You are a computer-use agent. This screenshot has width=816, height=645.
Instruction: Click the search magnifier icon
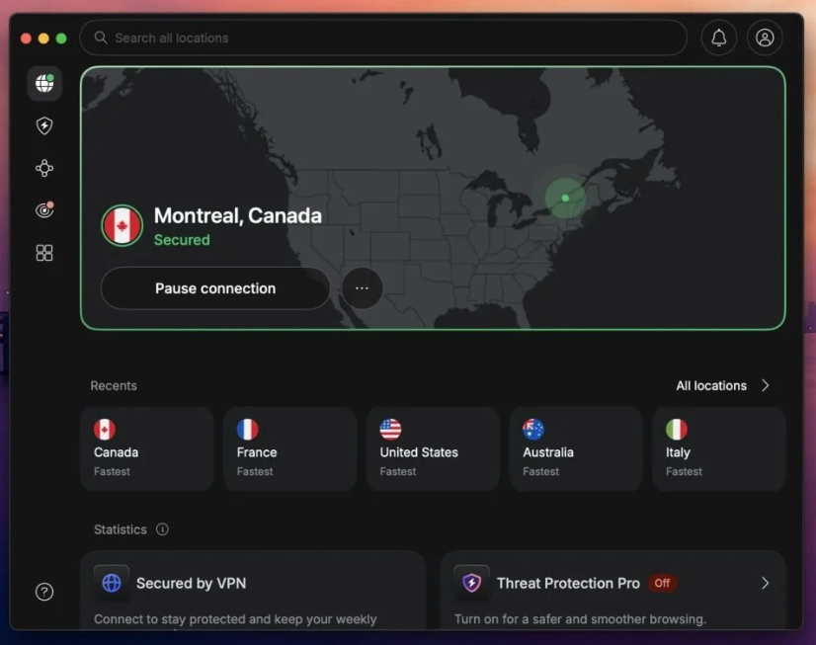pos(101,38)
